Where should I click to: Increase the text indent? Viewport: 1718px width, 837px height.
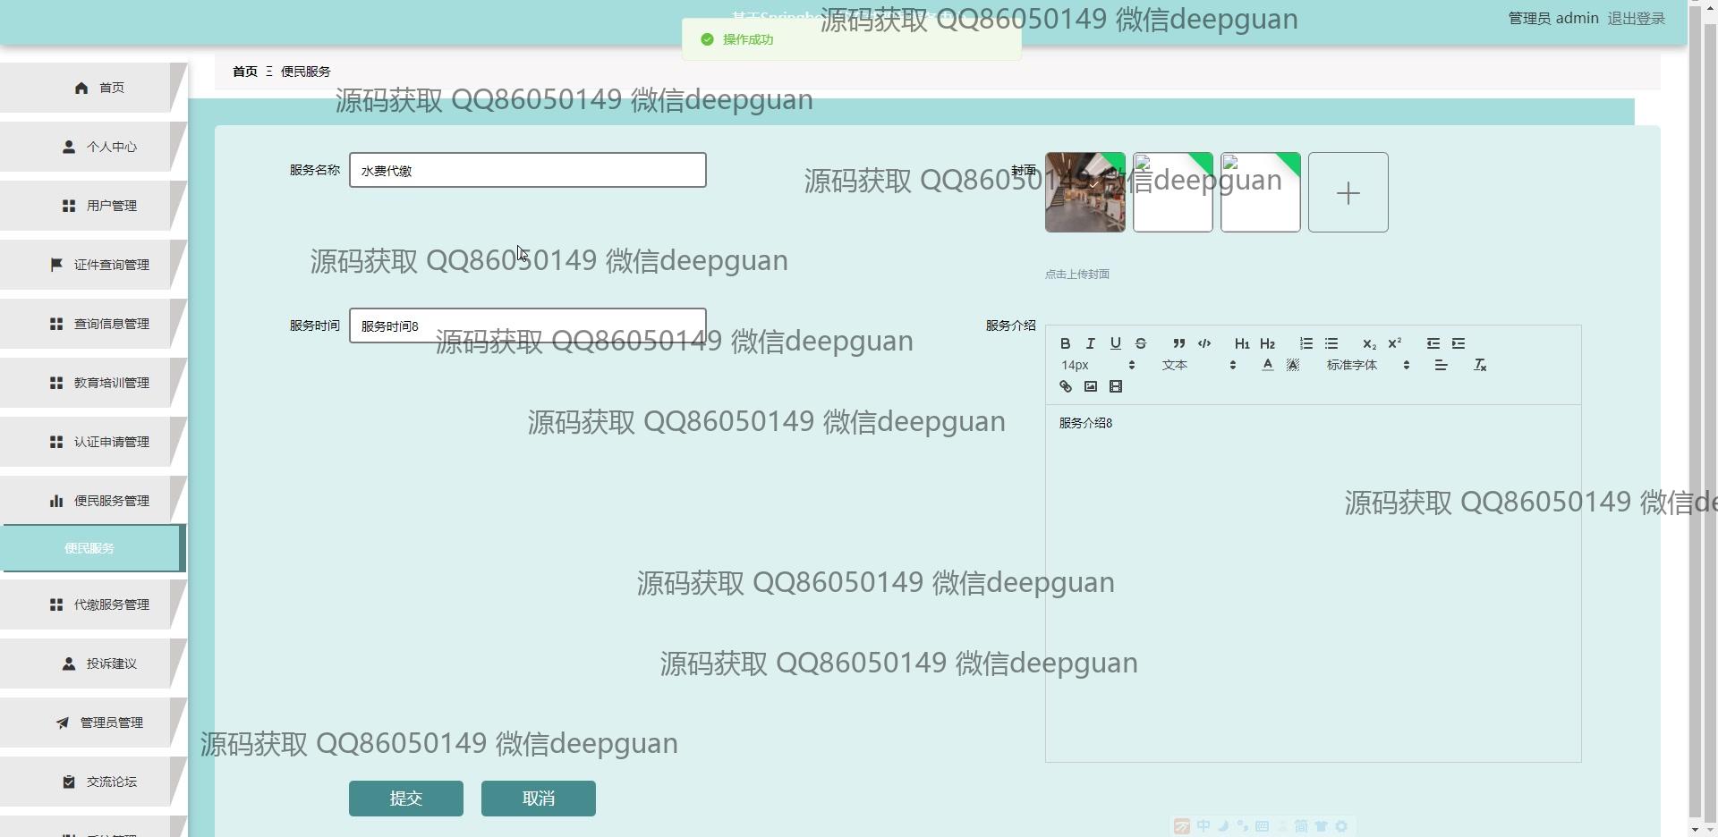click(1459, 343)
